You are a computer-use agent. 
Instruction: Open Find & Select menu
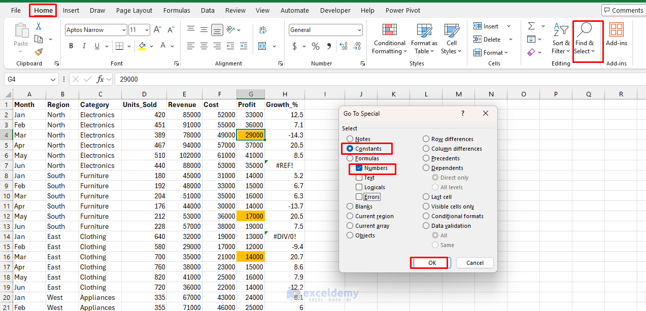coord(585,39)
